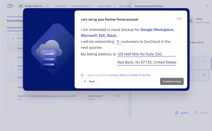Check the agree to privacy policy checkbox

pos(82,75)
